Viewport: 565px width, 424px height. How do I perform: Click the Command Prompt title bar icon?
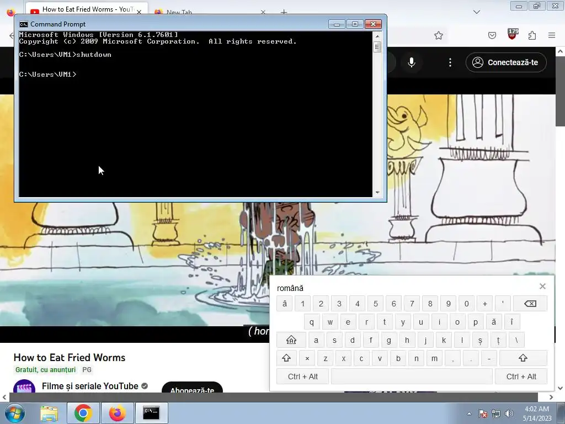pyautogui.click(x=24, y=24)
